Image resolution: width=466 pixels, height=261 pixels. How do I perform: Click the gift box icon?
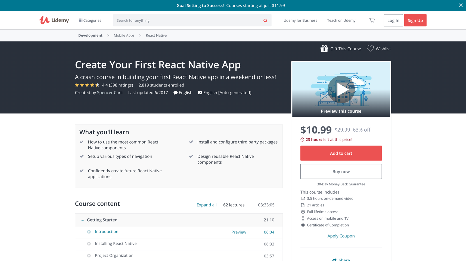tap(324, 48)
